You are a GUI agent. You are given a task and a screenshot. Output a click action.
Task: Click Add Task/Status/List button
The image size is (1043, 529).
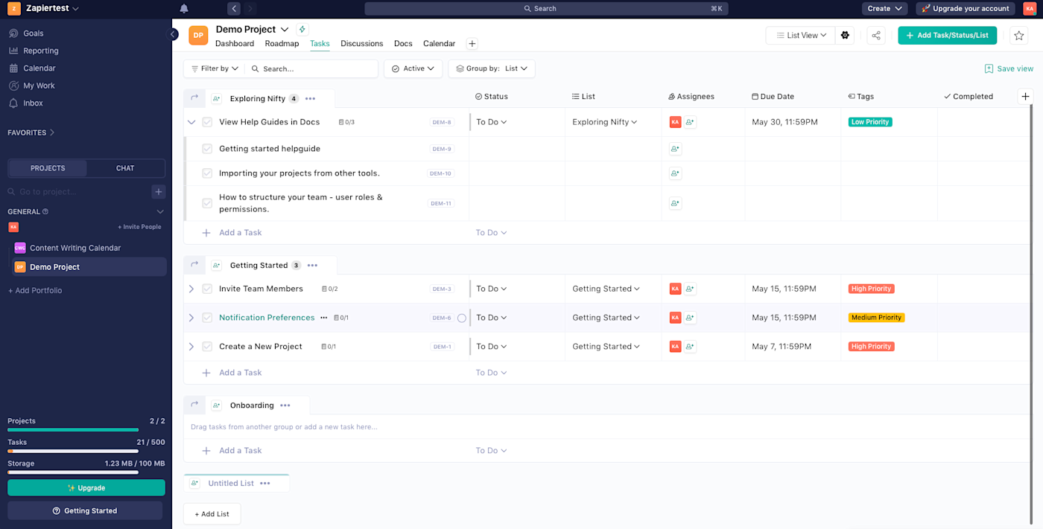(947, 35)
